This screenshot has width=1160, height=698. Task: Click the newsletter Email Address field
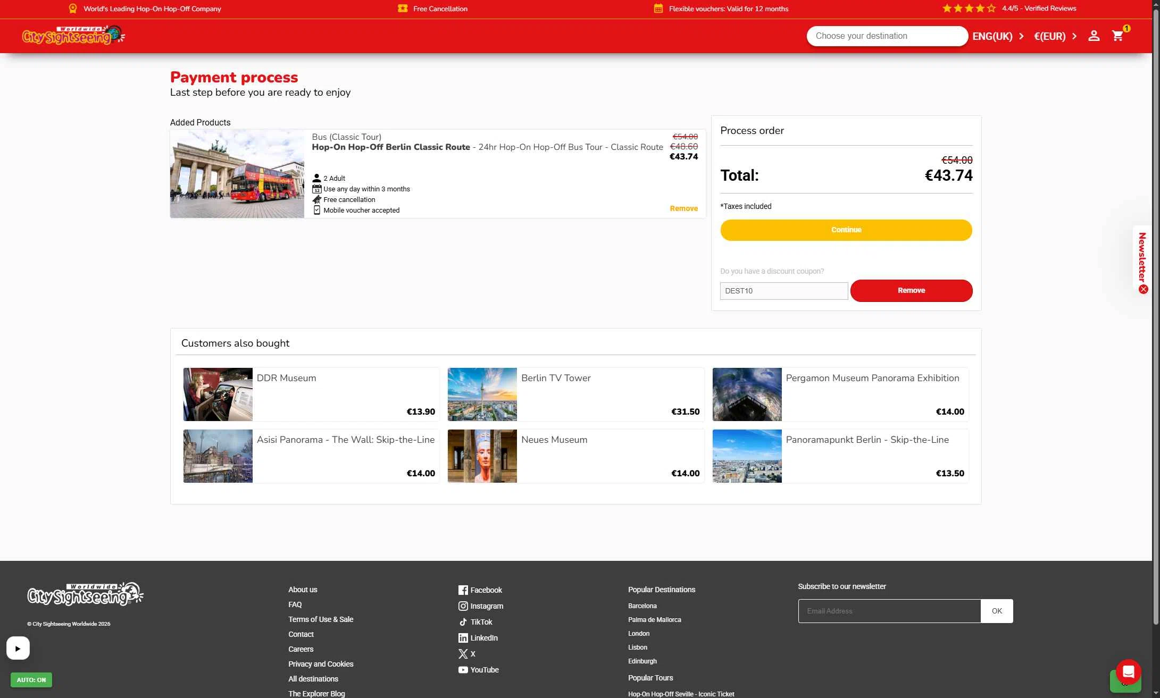coord(889,611)
